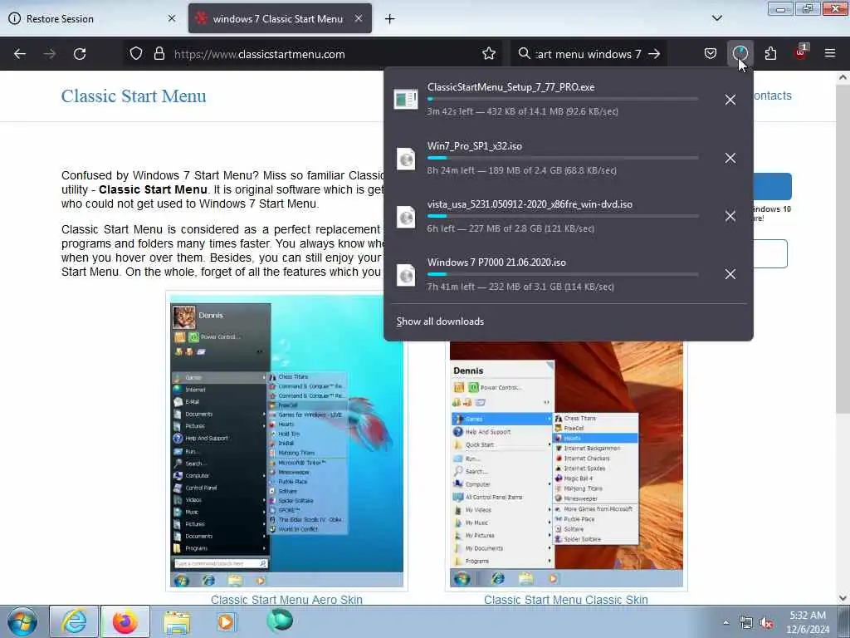Bookmark this page with the star
The height and width of the screenshot is (638, 850).
[488, 54]
